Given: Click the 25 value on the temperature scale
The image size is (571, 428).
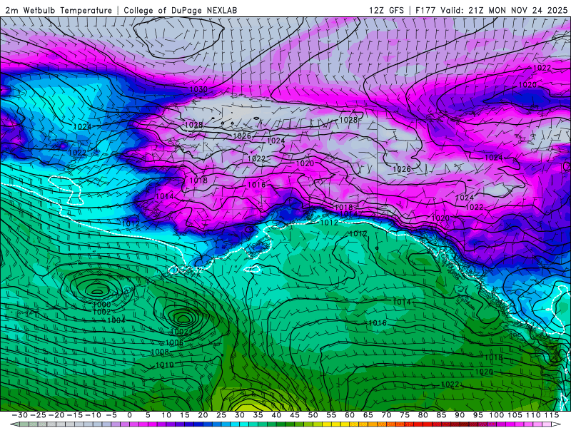Looking at the screenshot, I should coord(221,415).
